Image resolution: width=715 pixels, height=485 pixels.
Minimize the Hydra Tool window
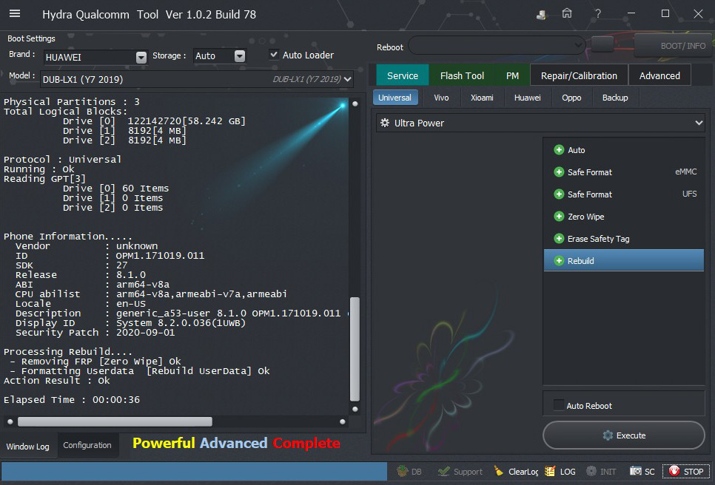(631, 13)
